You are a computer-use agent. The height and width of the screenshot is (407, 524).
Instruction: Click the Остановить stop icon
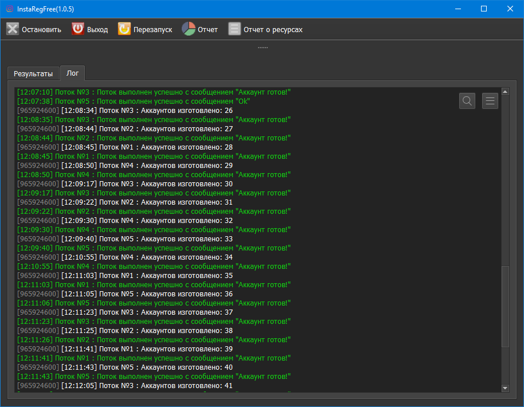pyautogui.click(x=13, y=29)
